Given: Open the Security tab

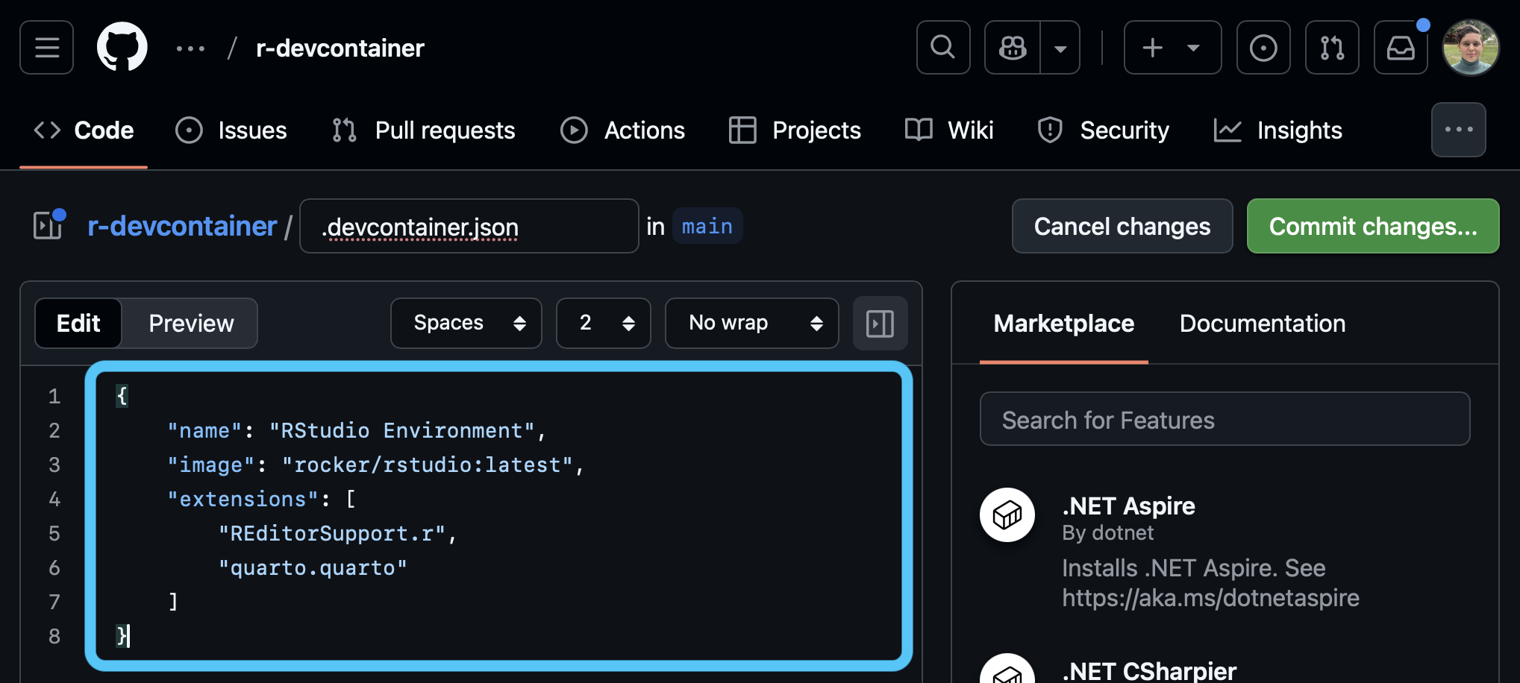Looking at the screenshot, I should [x=1103, y=130].
